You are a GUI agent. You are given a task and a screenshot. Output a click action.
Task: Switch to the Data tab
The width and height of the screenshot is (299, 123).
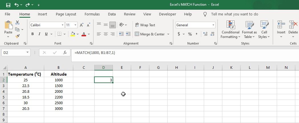pyautogui.click(x=112, y=14)
